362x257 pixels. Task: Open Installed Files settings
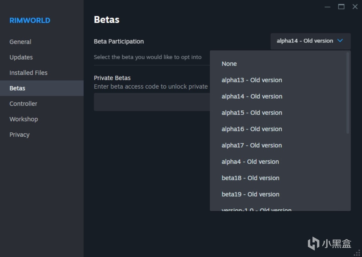click(42, 73)
